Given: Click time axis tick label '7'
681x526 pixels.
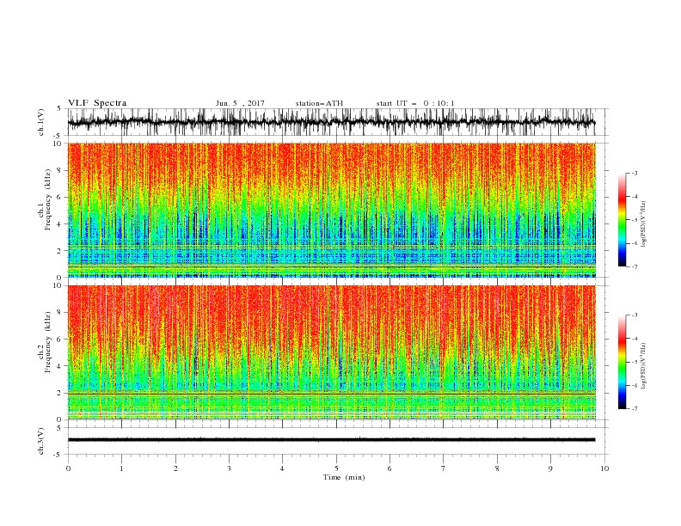Looking at the screenshot, I should click(x=444, y=468).
